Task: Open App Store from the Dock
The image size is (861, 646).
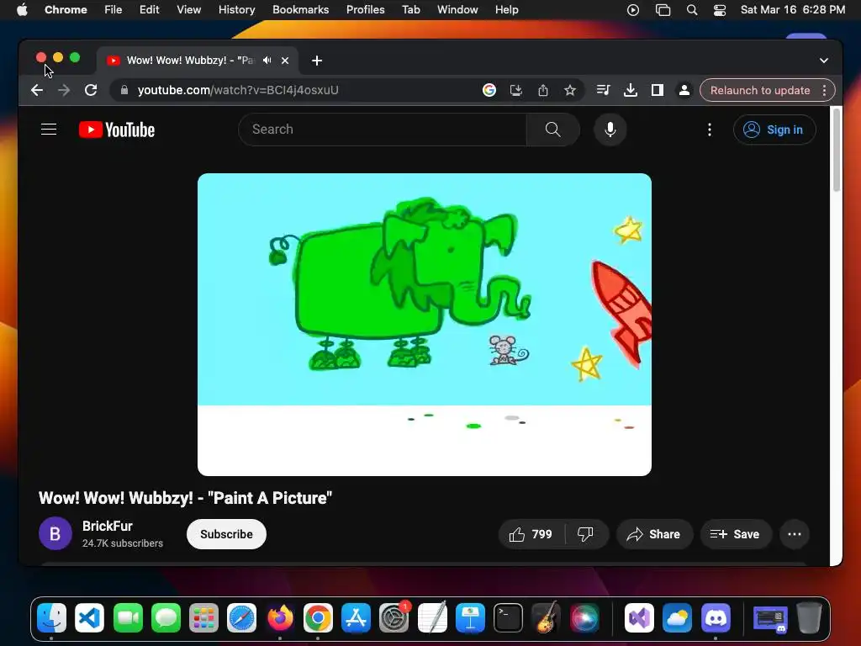Action: 356,618
